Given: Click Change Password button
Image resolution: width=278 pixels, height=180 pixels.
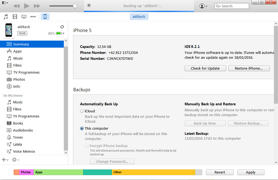Looking at the screenshot, I should [112, 161].
